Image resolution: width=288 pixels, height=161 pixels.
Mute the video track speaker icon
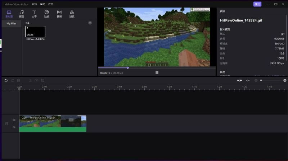pos(14,127)
